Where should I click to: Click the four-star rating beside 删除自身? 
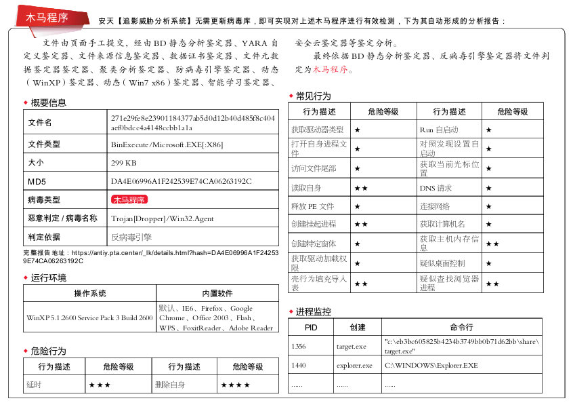(x=236, y=385)
